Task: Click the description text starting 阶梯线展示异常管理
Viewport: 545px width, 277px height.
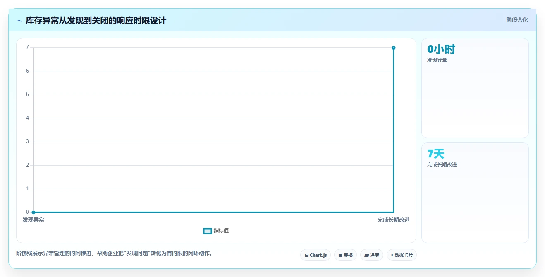Action: pos(114,253)
